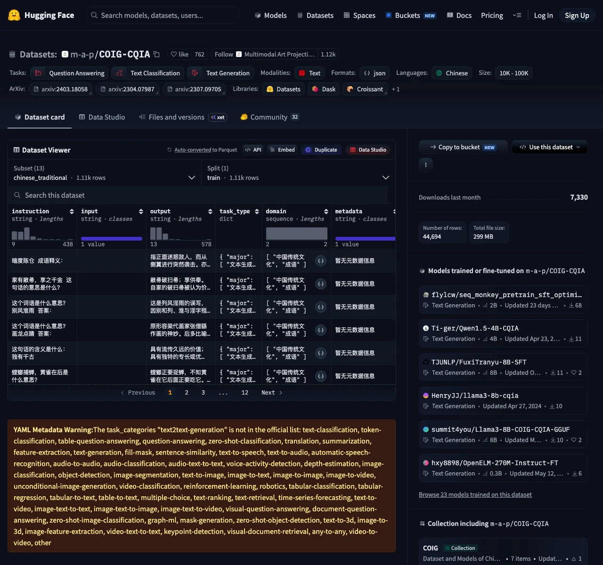Expand domain cell in 家有敝帚 row

(x=321, y=284)
